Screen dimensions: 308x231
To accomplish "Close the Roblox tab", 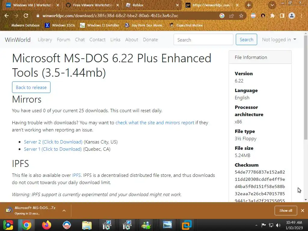I will (177, 5).
